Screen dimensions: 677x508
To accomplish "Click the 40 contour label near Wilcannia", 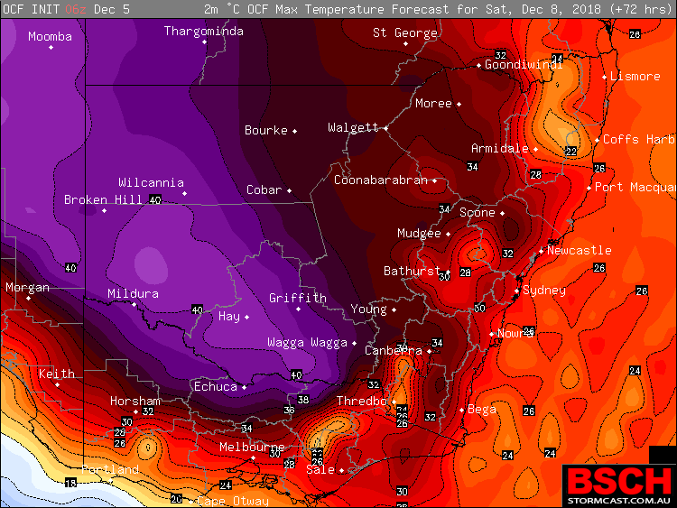I will click(x=154, y=199).
